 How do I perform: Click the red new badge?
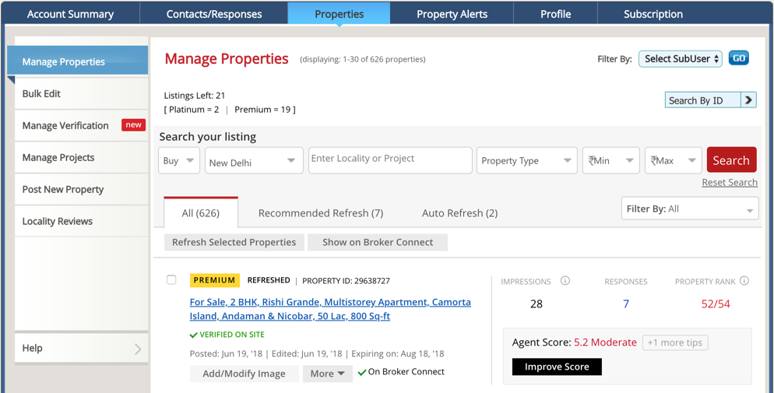pyautogui.click(x=133, y=125)
